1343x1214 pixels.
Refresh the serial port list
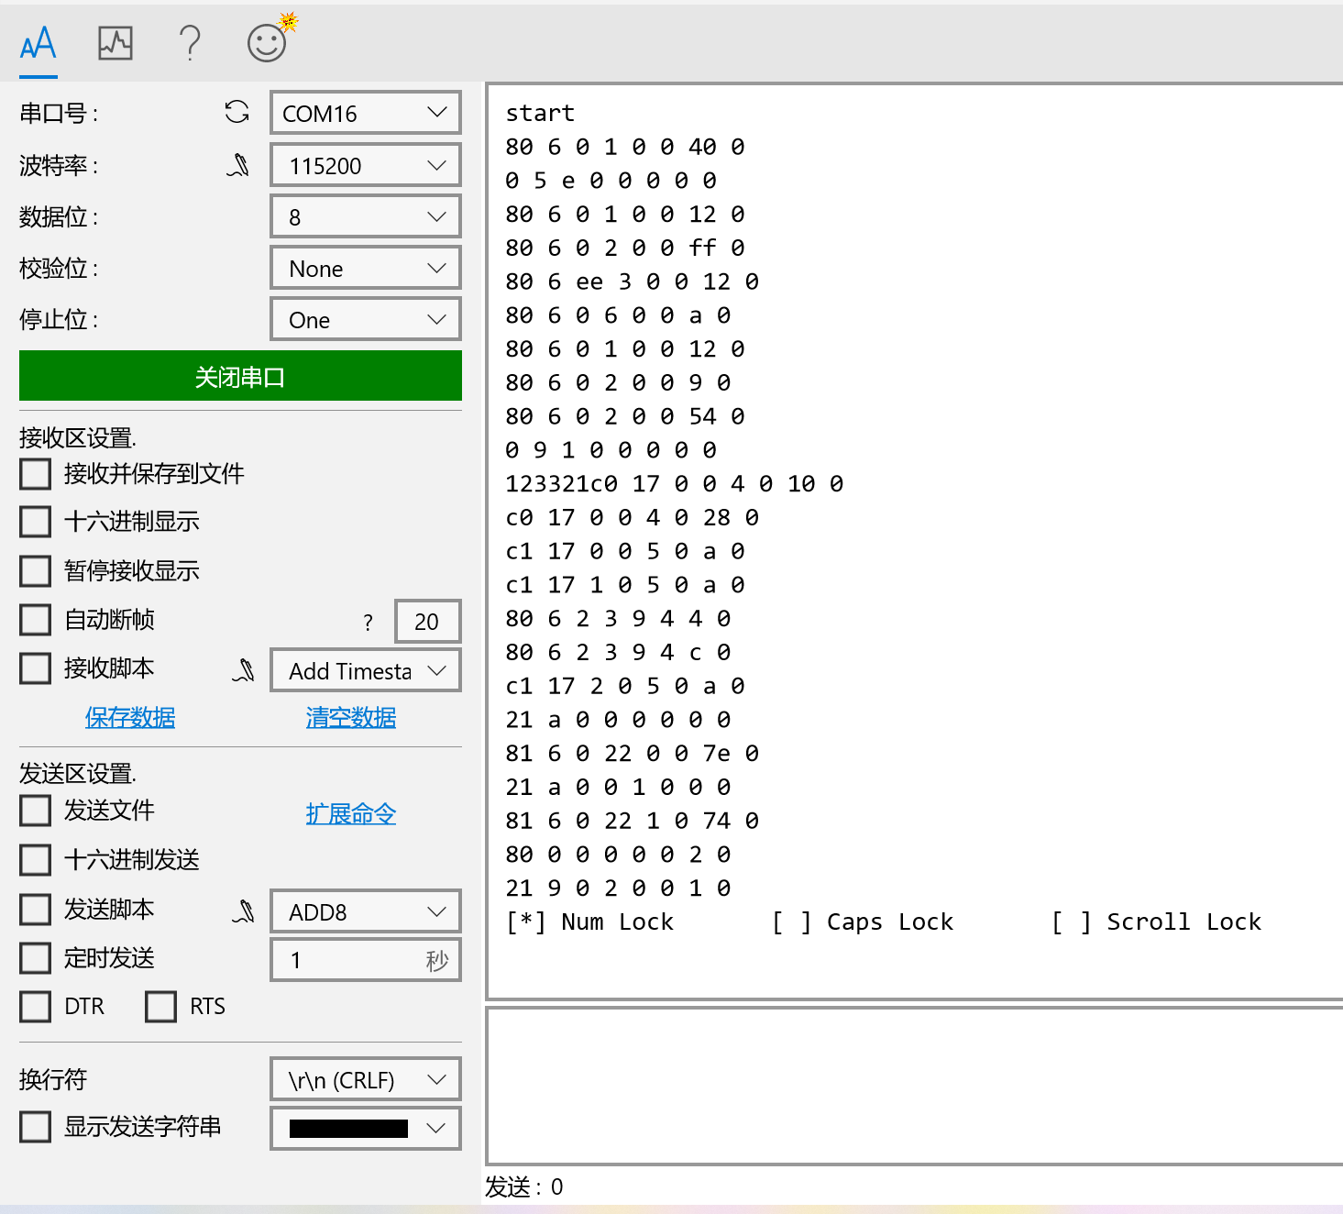click(237, 112)
